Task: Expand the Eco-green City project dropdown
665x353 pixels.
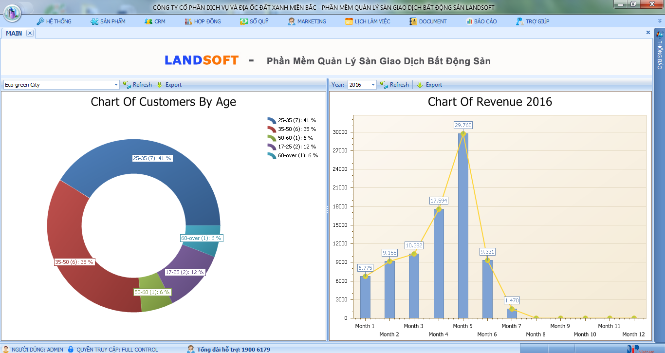Action: click(116, 85)
